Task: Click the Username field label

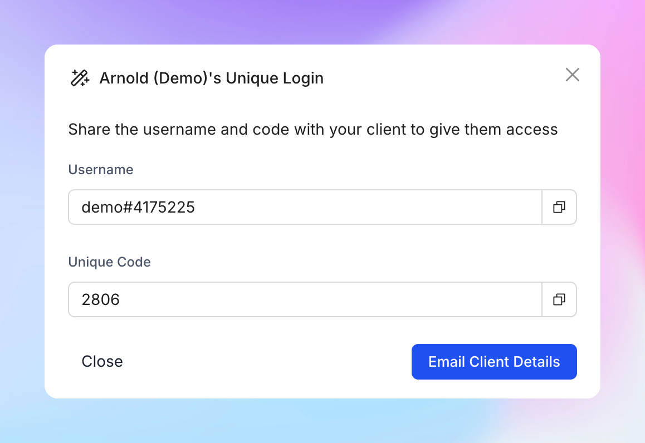Action: [101, 169]
